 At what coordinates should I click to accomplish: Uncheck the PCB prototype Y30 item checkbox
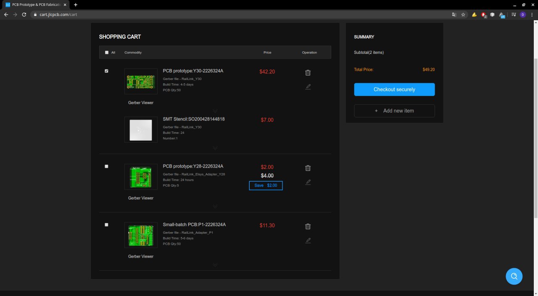[106, 71]
